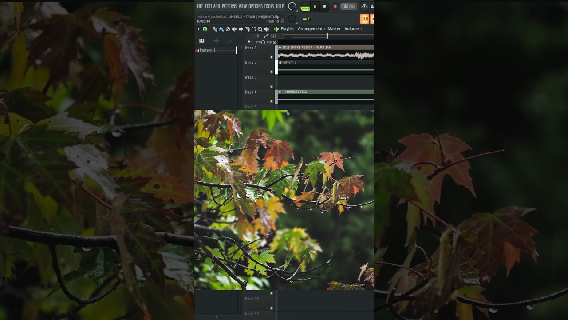Viewport: 568px width, 320px height.
Task: Toggle pattern clip focus piano icon
Action: (x=273, y=36)
